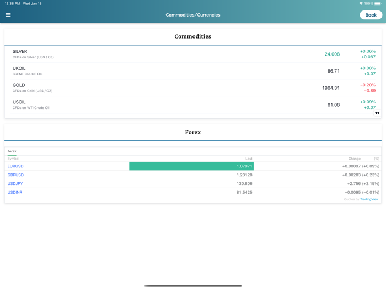Open the USOIL commodity row
The image size is (386, 289).
[194, 105]
